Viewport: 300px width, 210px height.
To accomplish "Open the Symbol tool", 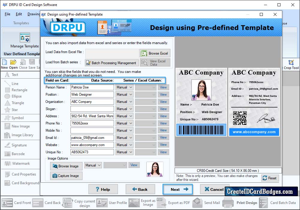I will 14,118.
